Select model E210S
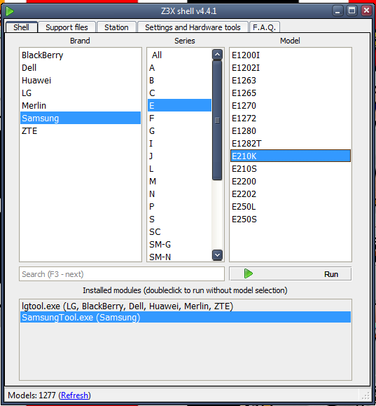This screenshot has width=376, height=406. click(291, 168)
